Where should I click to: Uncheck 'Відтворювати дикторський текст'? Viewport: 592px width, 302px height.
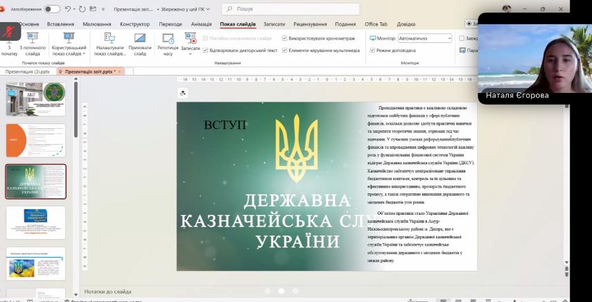click(206, 51)
